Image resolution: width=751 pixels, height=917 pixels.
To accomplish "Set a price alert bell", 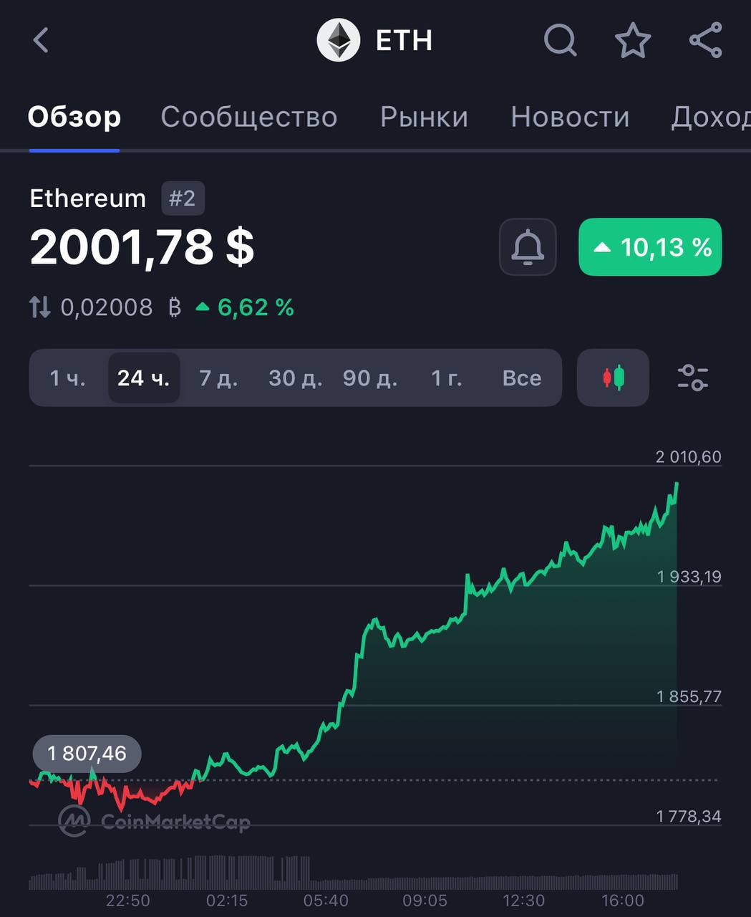I will click(528, 247).
